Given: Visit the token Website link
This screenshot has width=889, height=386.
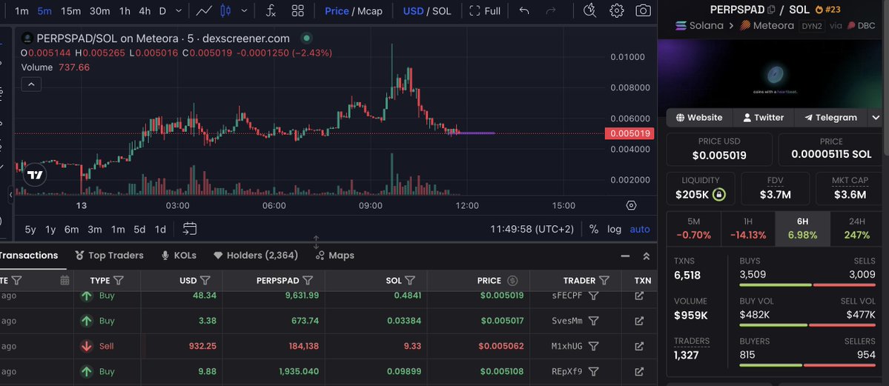Looking at the screenshot, I should coord(699,118).
